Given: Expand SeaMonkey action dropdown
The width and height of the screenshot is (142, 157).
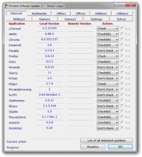Looking at the screenshot, I should (108, 100).
